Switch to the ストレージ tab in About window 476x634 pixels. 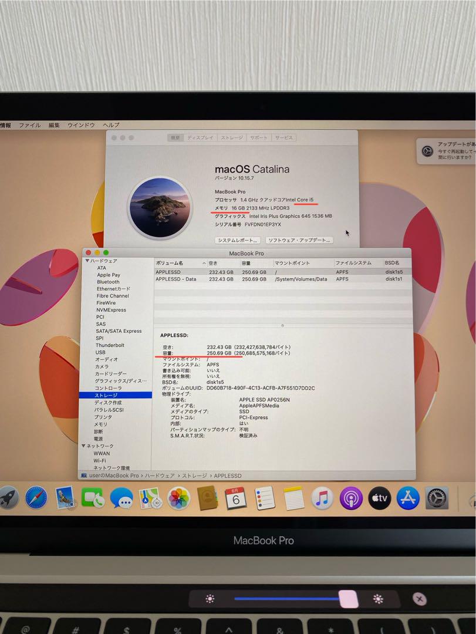point(232,137)
